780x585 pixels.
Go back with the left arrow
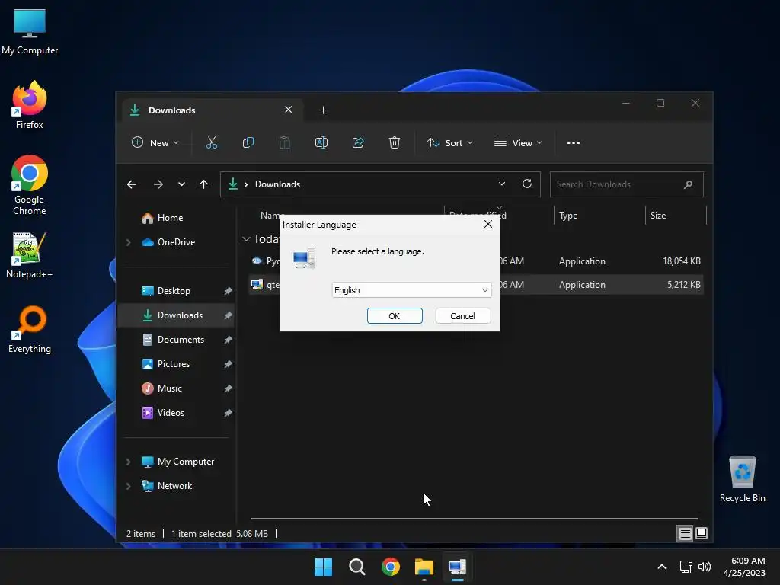tap(132, 184)
